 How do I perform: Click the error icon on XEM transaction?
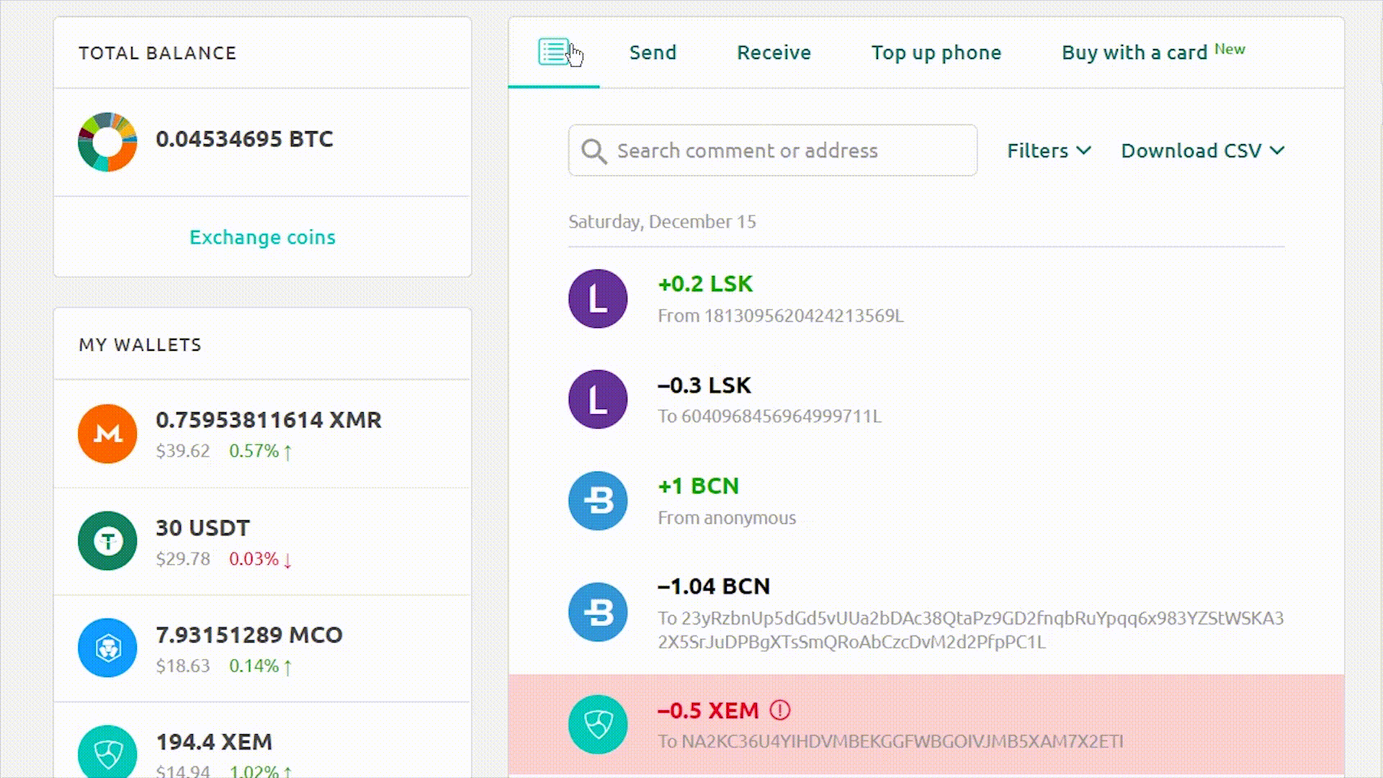780,710
